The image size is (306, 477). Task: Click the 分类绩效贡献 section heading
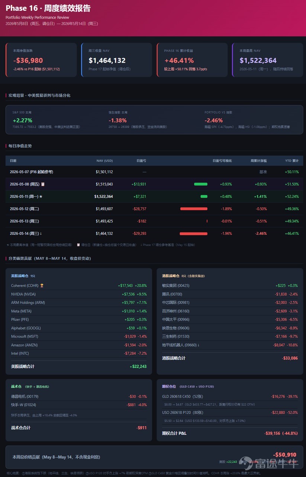pyautogui.click(x=50, y=258)
